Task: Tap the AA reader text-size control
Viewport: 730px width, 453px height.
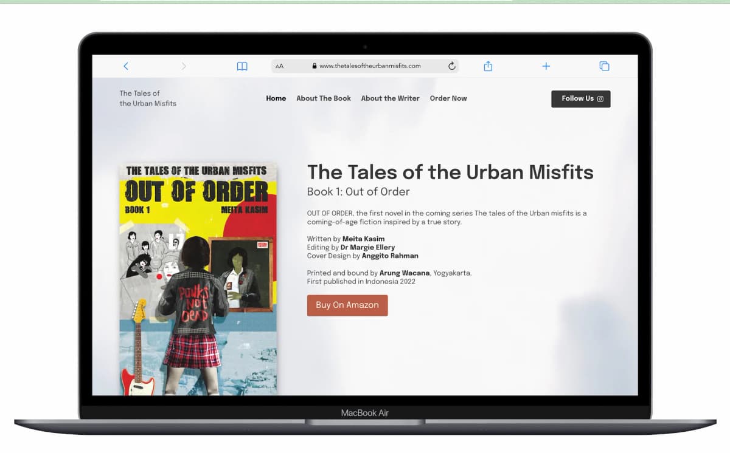Action: pos(279,66)
